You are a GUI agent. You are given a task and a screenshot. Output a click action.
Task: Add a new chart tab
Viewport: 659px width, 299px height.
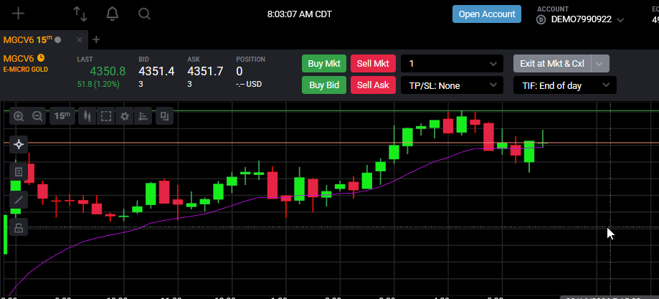coord(96,39)
